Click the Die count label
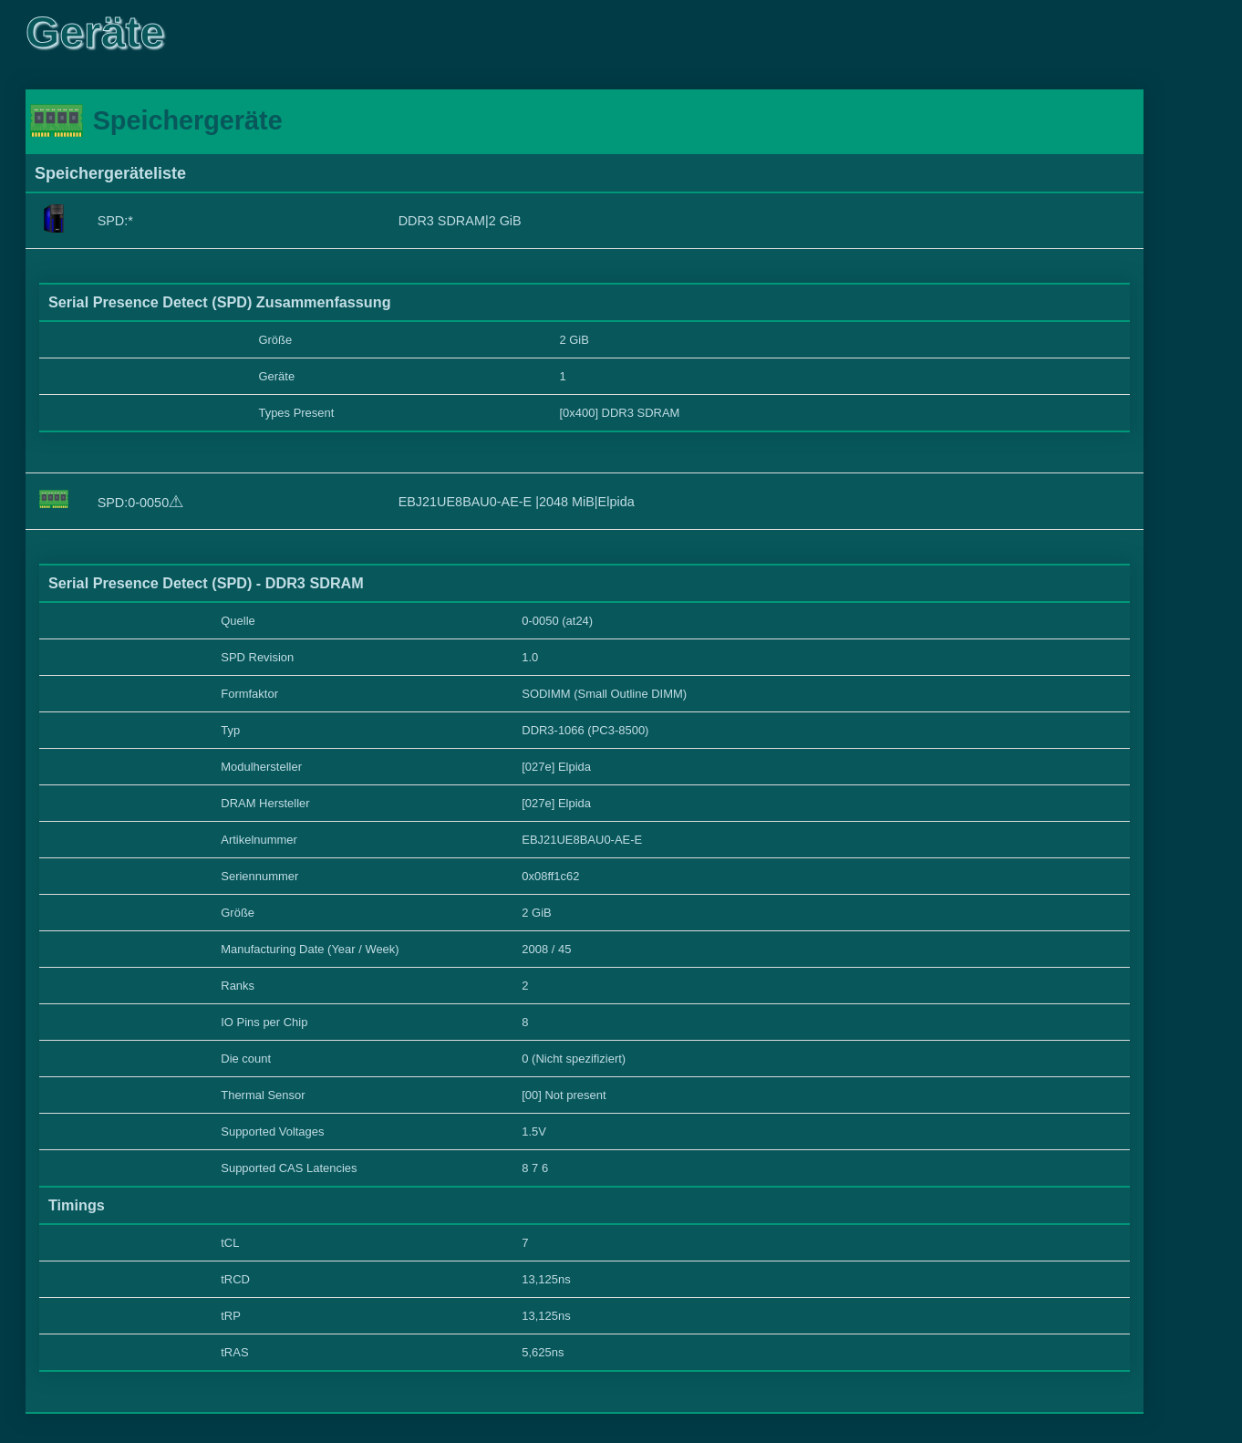The height and width of the screenshot is (1443, 1242). coord(245,1059)
